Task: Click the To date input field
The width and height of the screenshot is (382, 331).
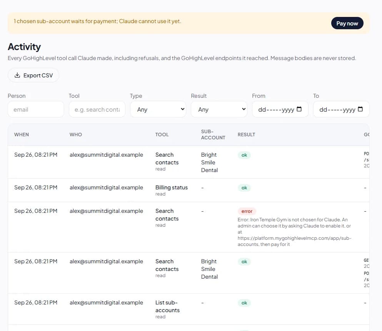Action: point(341,109)
